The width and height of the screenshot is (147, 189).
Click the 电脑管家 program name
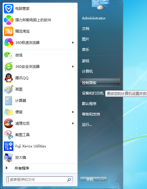point(22,9)
